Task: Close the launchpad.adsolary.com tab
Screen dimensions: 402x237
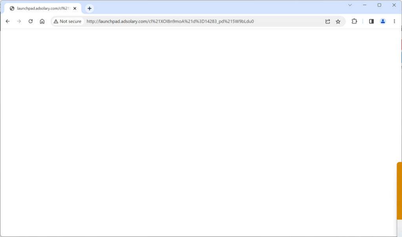Action: [75, 8]
